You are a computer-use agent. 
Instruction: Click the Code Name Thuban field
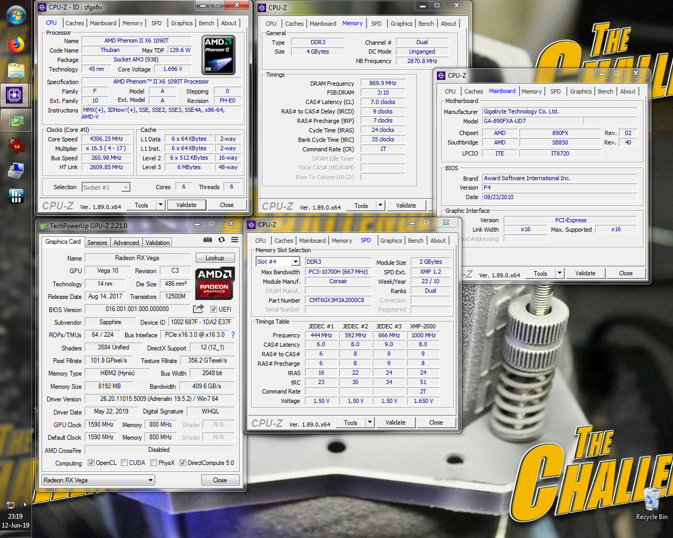[x=110, y=50]
